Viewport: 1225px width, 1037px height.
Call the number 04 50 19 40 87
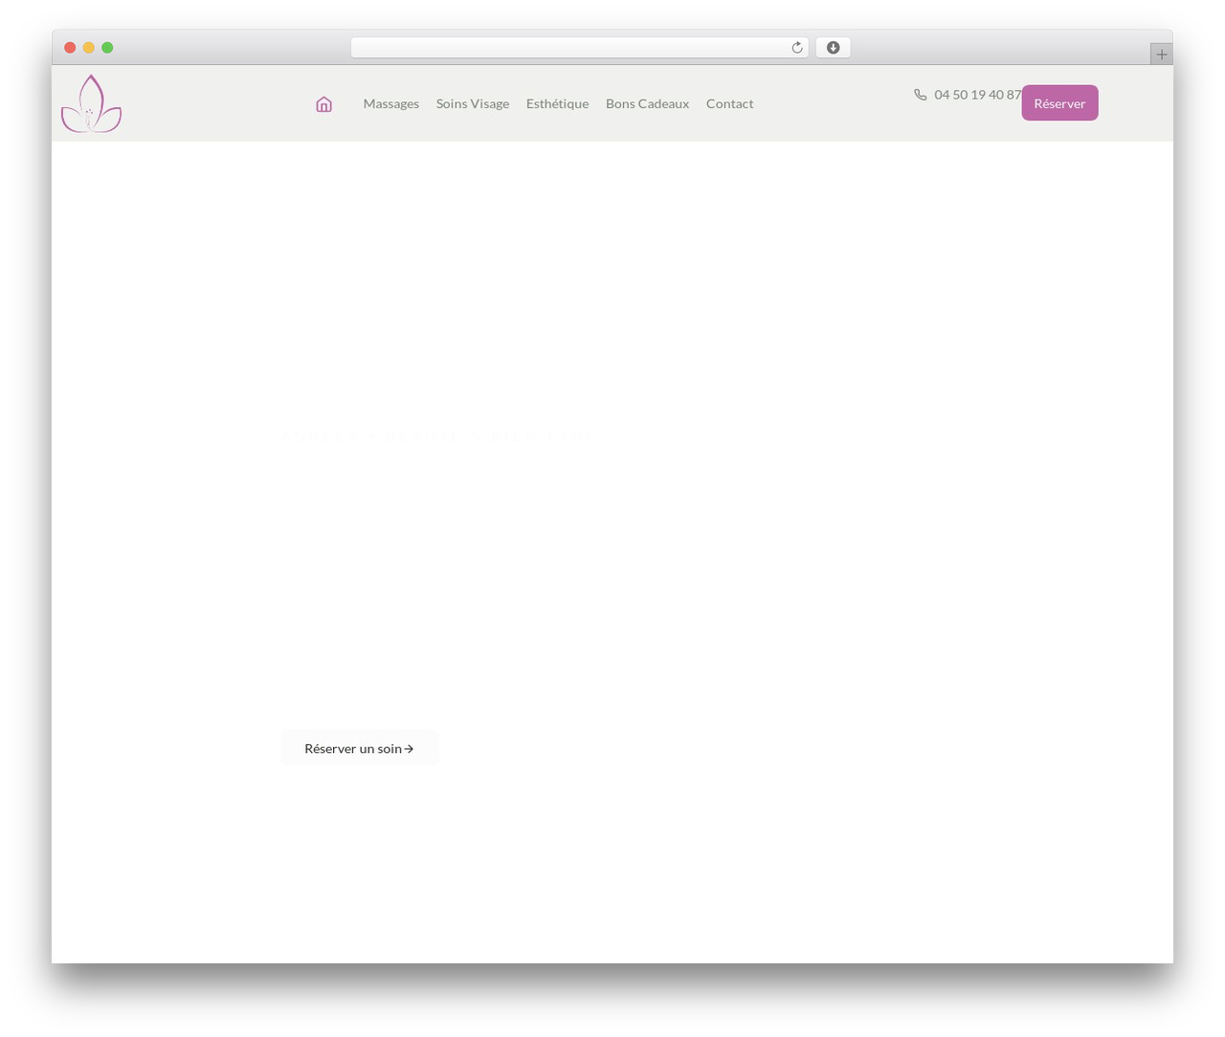977,95
